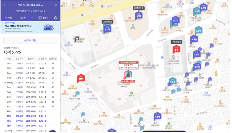Click the flag marker near 코스트코
This screenshot has width=232, height=133.
pyautogui.click(x=77, y=39)
